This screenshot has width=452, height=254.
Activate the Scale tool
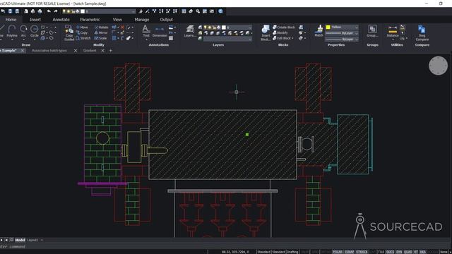tap(100, 38)
